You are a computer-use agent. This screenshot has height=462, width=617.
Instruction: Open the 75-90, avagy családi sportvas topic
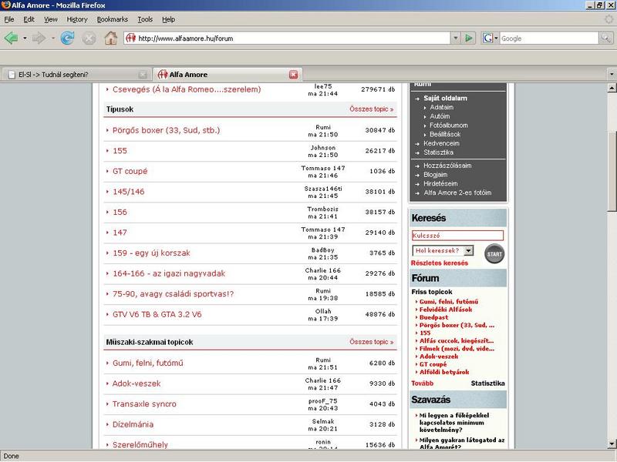point(173,294)
